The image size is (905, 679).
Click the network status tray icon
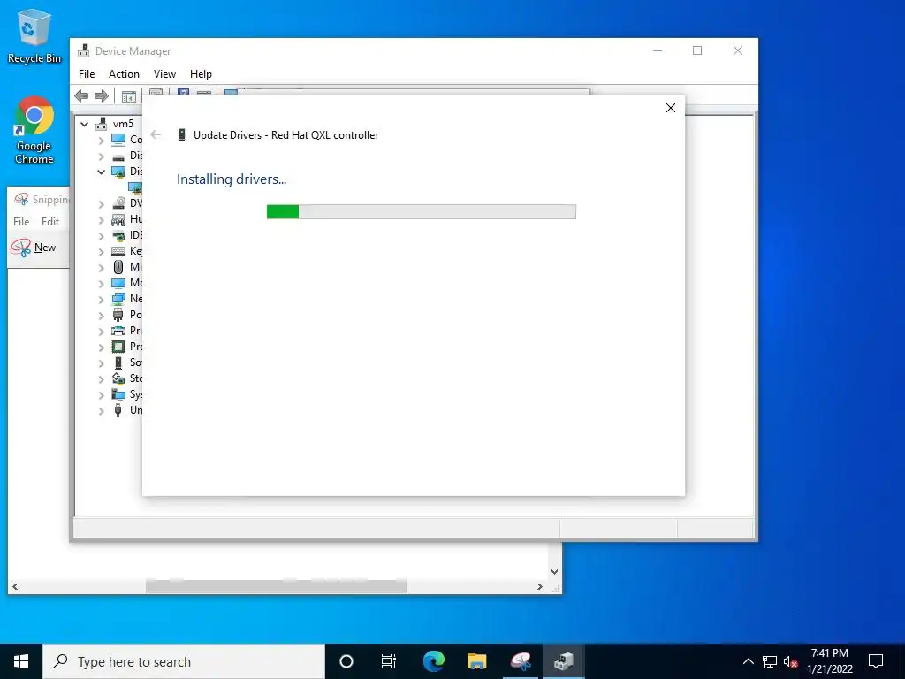(770, 661)
